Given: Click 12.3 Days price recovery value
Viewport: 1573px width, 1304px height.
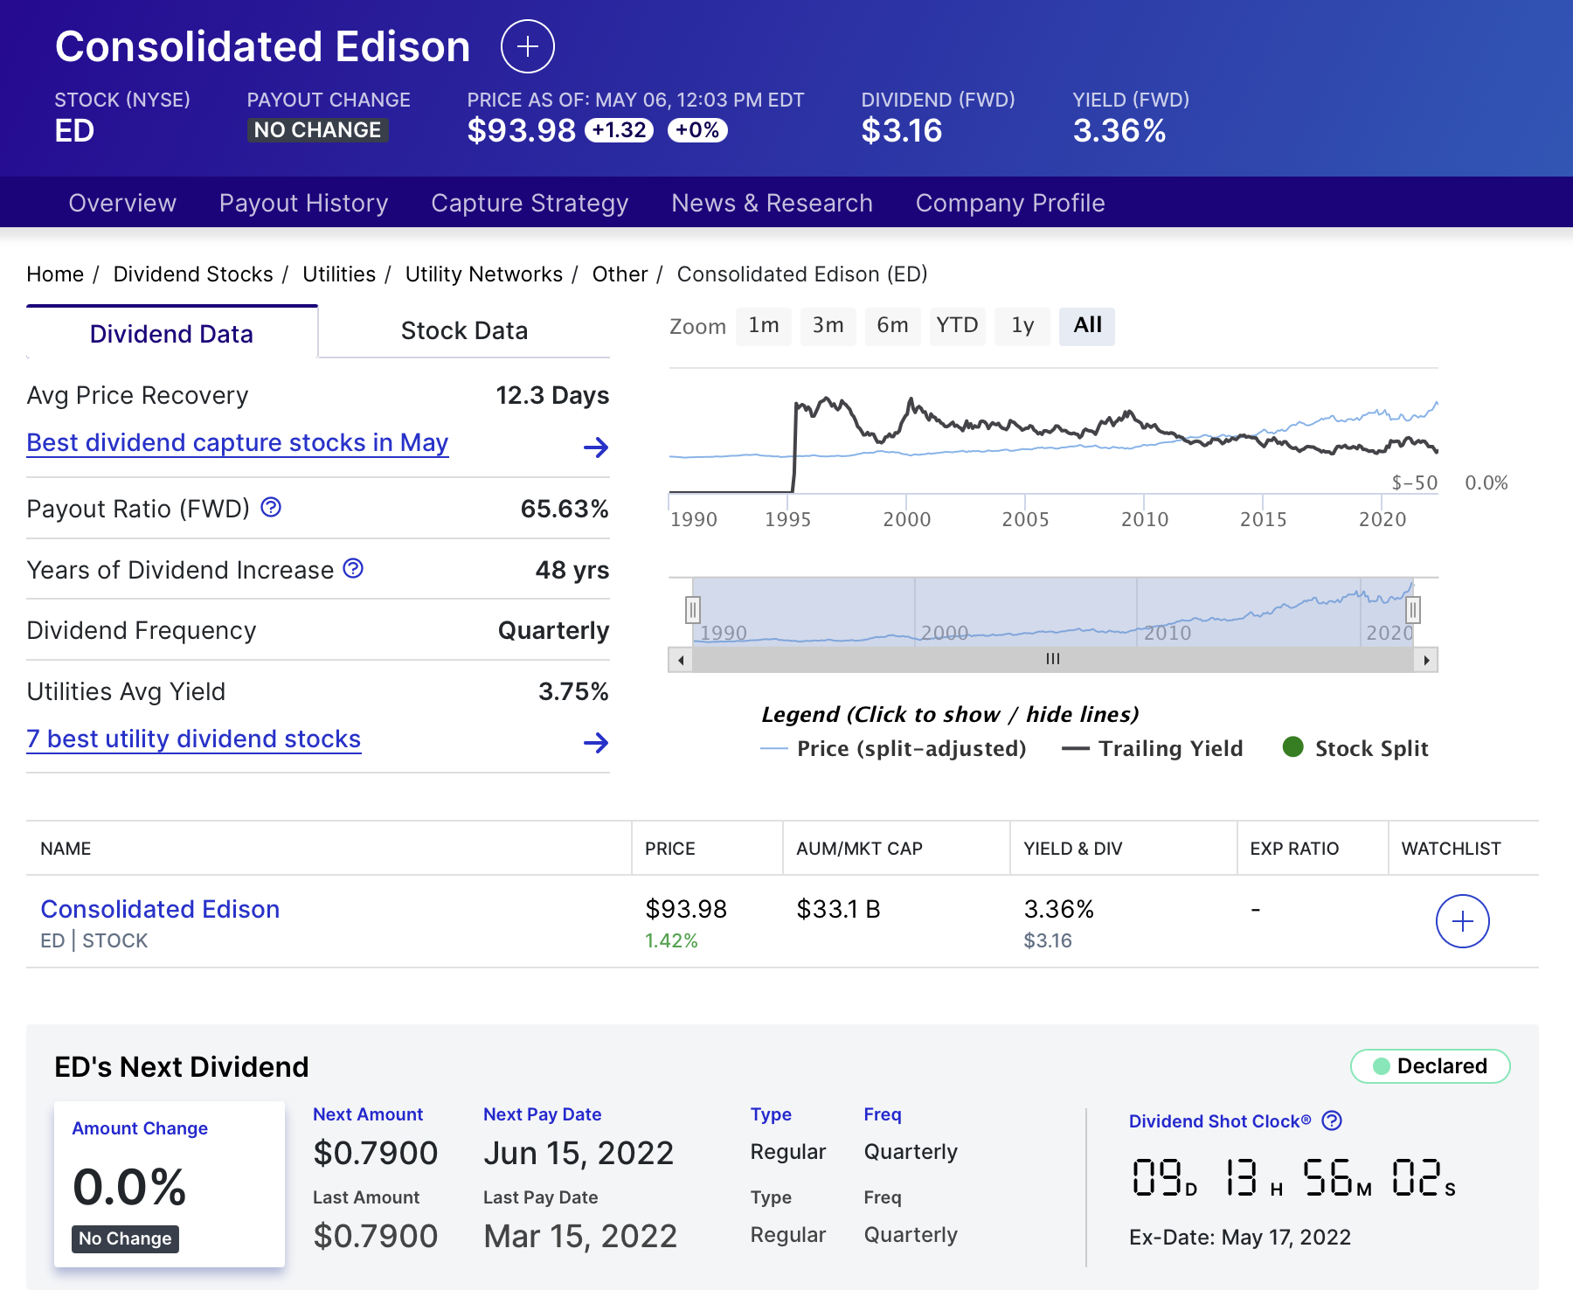Looking at the screenshot, I should pos(552,396).
